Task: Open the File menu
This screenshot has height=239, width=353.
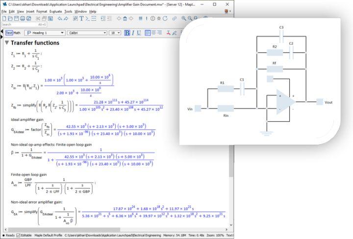Action: (4, 11)
